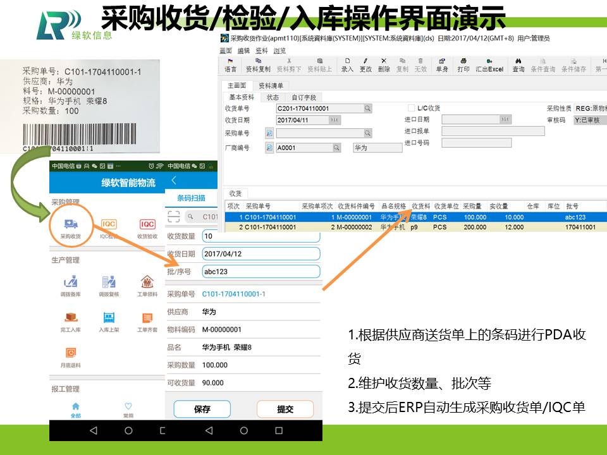
Task: Click the 进口报单 input field
Action: click(x=493, y=131)
